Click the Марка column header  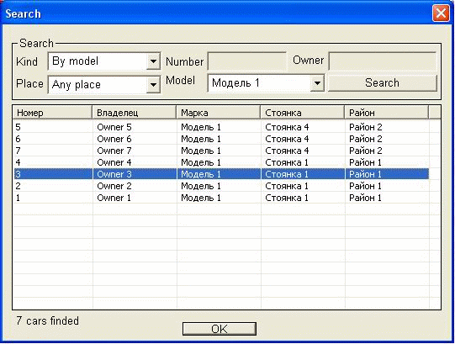218,113
